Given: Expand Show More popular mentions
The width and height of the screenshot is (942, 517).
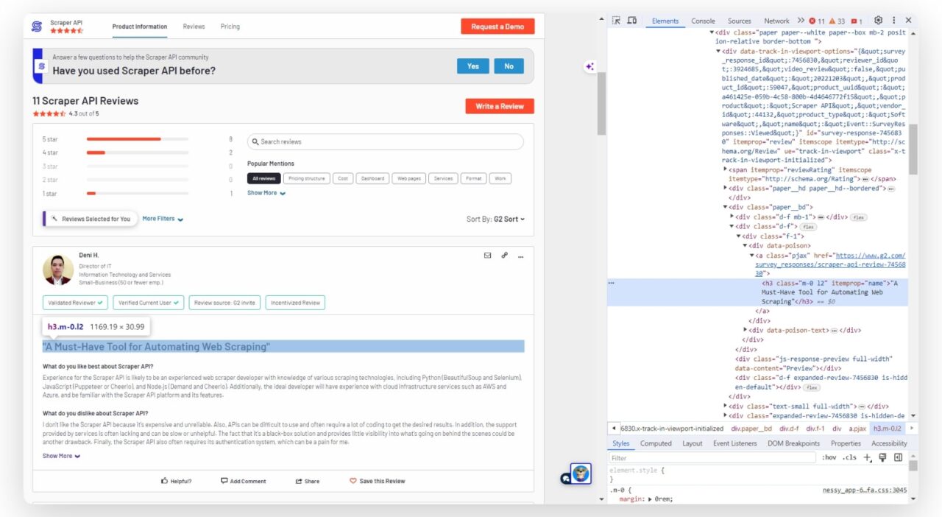Looking at the screenshot, I should [x=266, y=193].
